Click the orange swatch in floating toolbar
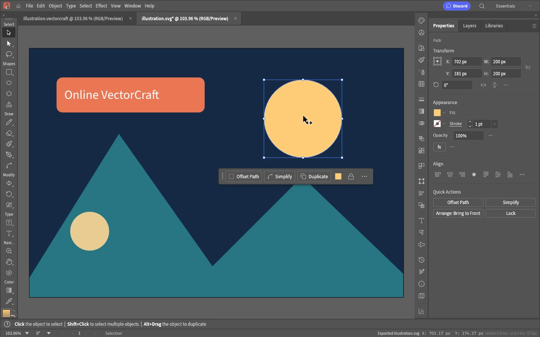 click(x=338, y=176)
